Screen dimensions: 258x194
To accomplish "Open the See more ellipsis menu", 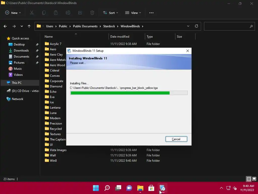I will (x=151, y=13).
